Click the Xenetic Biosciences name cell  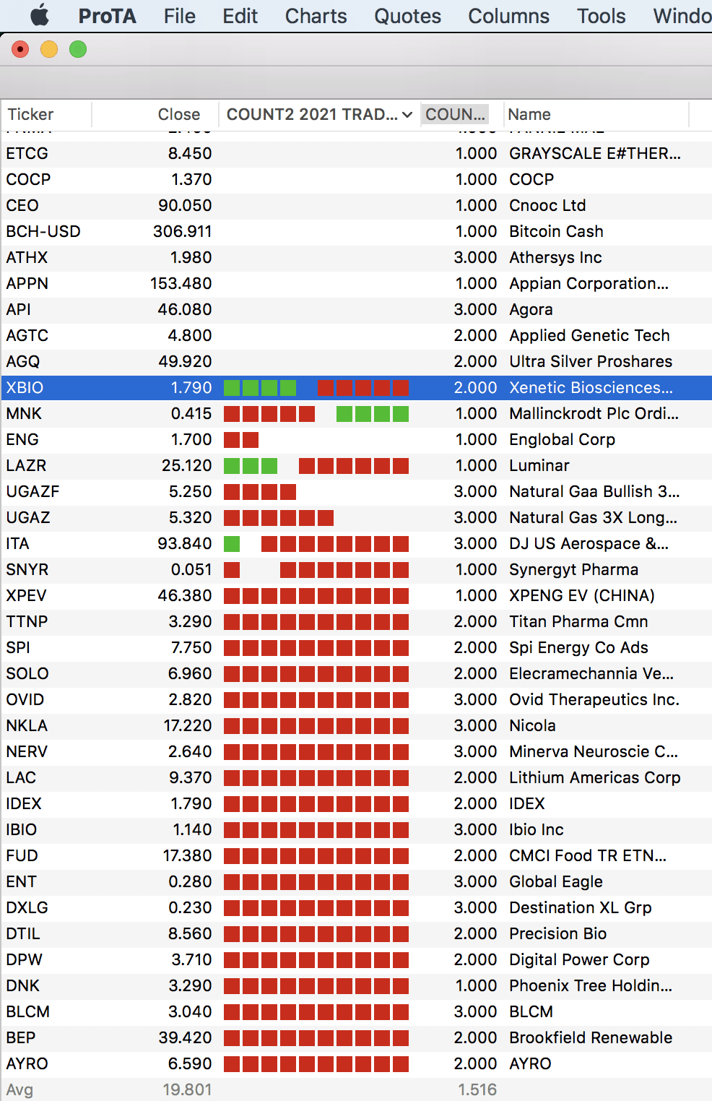(x=591, y=387)
